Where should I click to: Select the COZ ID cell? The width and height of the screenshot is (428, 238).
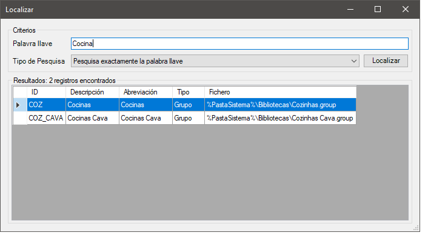(x=46, y=105)
